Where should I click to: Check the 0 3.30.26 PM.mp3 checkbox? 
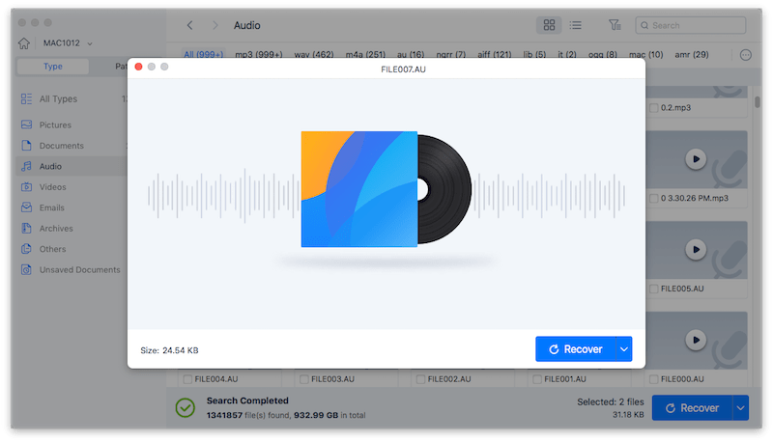click(654, 199)
